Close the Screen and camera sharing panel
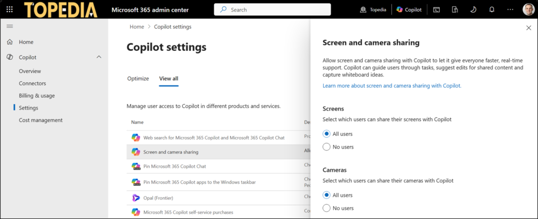 [x=529, y=28]
